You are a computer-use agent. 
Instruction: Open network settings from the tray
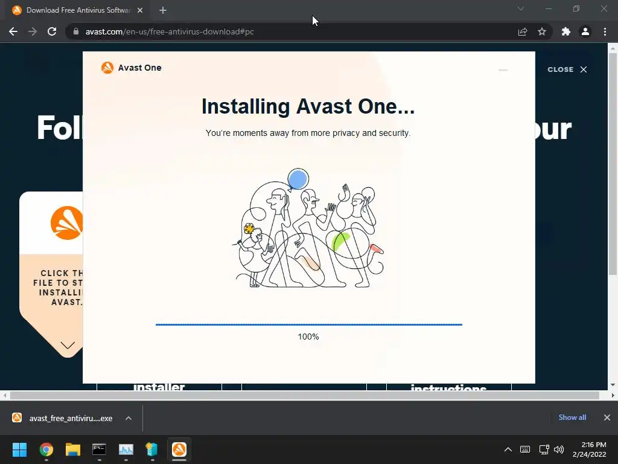coord(544,449)
